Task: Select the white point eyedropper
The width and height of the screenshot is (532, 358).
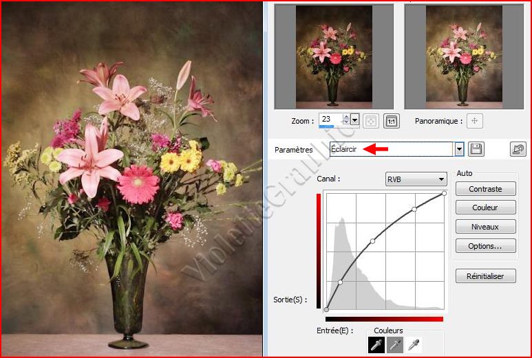Action: tap(413, 344)
